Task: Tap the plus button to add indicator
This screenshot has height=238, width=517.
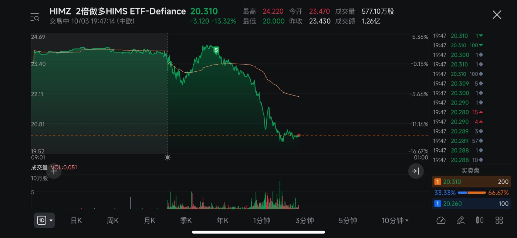Action: (54, 171)
